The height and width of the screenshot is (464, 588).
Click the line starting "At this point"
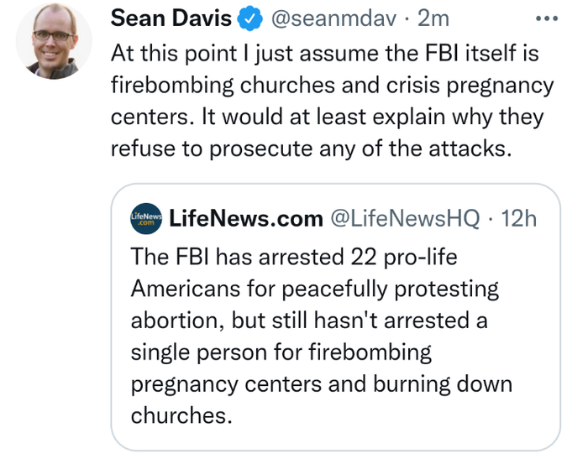pyautogui.click(x=324, y=52)
